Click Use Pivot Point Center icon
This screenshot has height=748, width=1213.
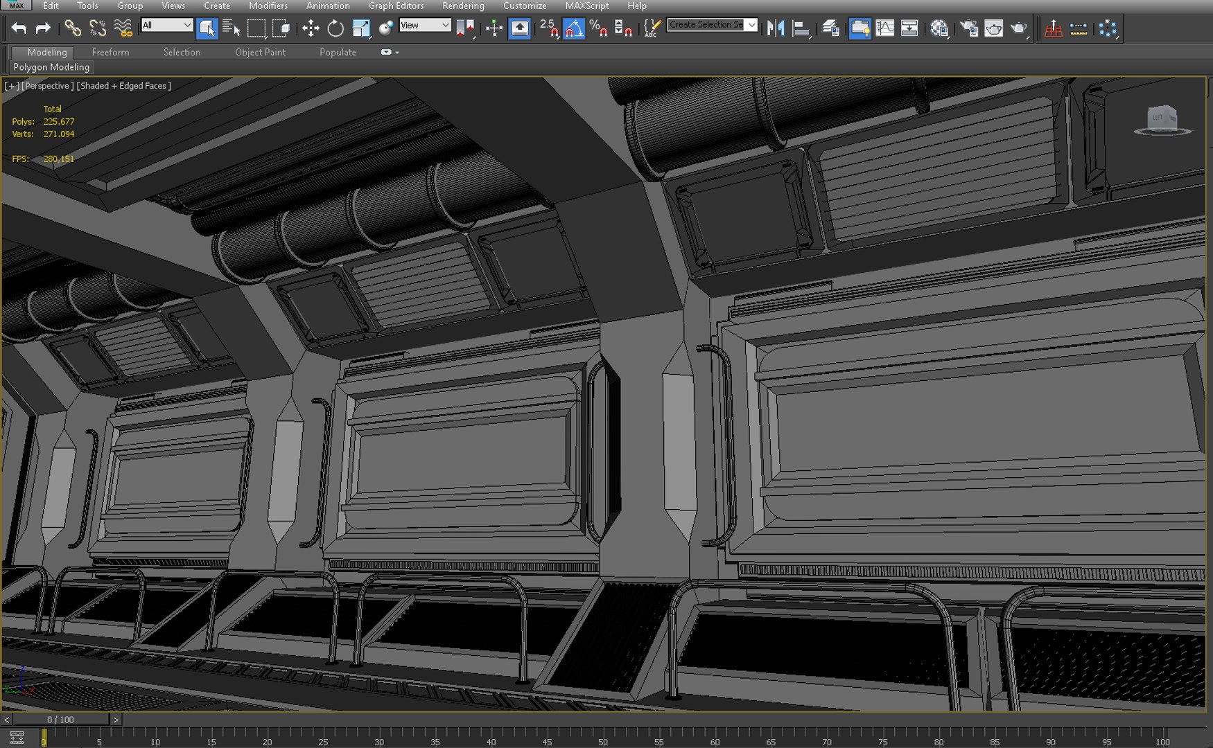(464, 28)
